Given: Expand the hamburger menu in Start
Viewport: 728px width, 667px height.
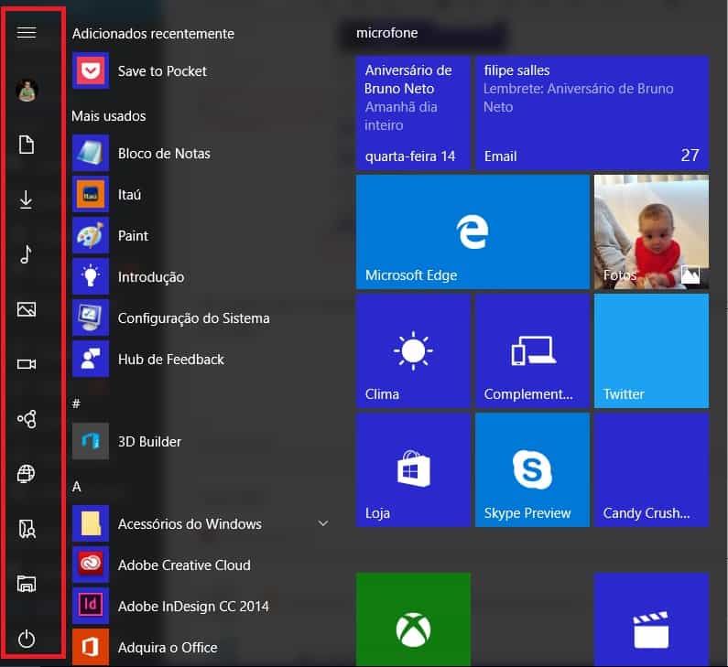Looking at the screenshot, I should (x=27, y=32).
